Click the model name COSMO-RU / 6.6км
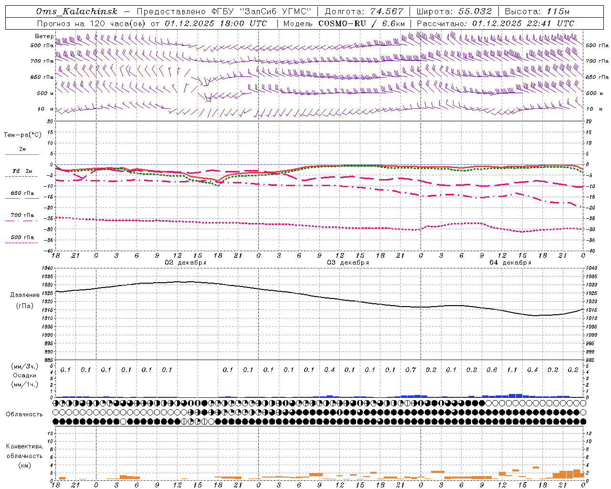Image resolution: width=611 pixels, height=489 pixels. (x=362, y=23)
